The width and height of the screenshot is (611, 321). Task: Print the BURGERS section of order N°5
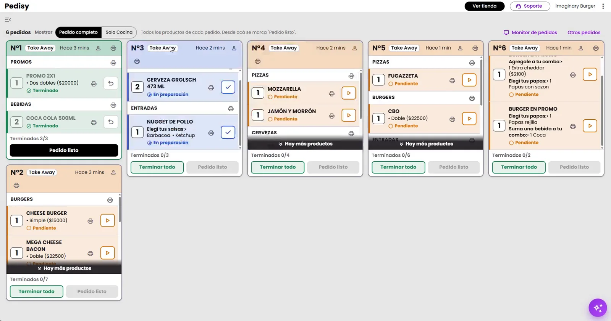click(x=472, y=98)
